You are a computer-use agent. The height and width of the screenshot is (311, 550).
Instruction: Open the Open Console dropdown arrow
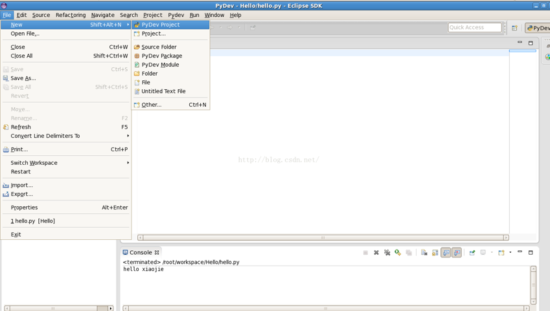(510, 252)
